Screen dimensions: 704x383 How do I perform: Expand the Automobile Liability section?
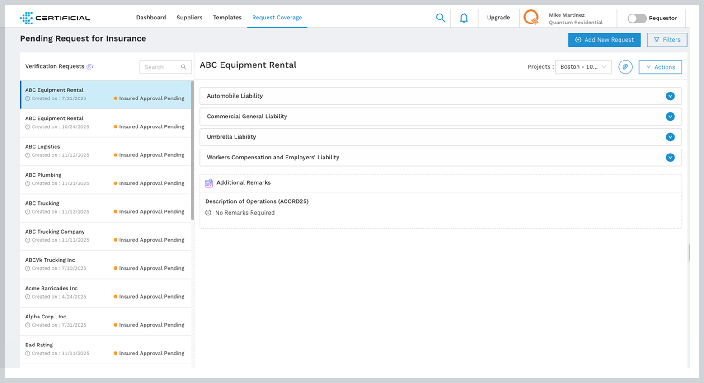tap(670, 96)
